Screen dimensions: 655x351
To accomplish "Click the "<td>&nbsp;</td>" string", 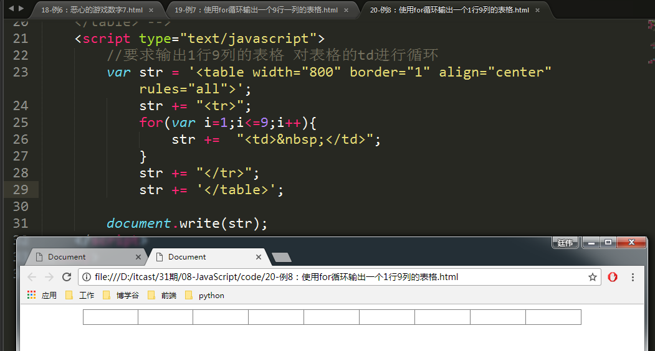I will point(305,139).
